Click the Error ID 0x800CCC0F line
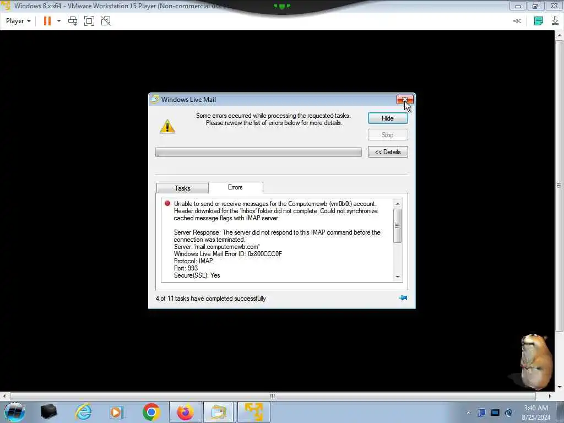Screen dimensions: 564x423 pyautogui.click(x=228, y=254)
